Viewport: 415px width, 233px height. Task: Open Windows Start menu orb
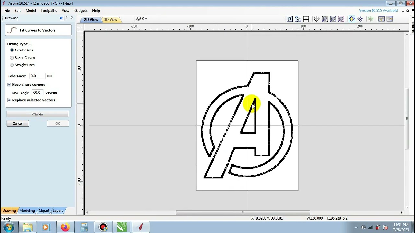(8, 227)
